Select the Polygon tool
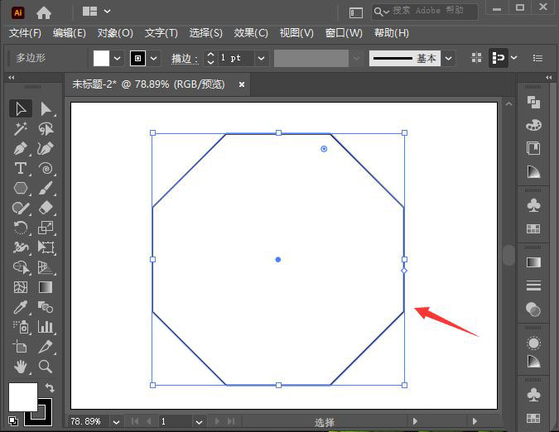Screen dimensions: 559x432 [x=21, y=188]
